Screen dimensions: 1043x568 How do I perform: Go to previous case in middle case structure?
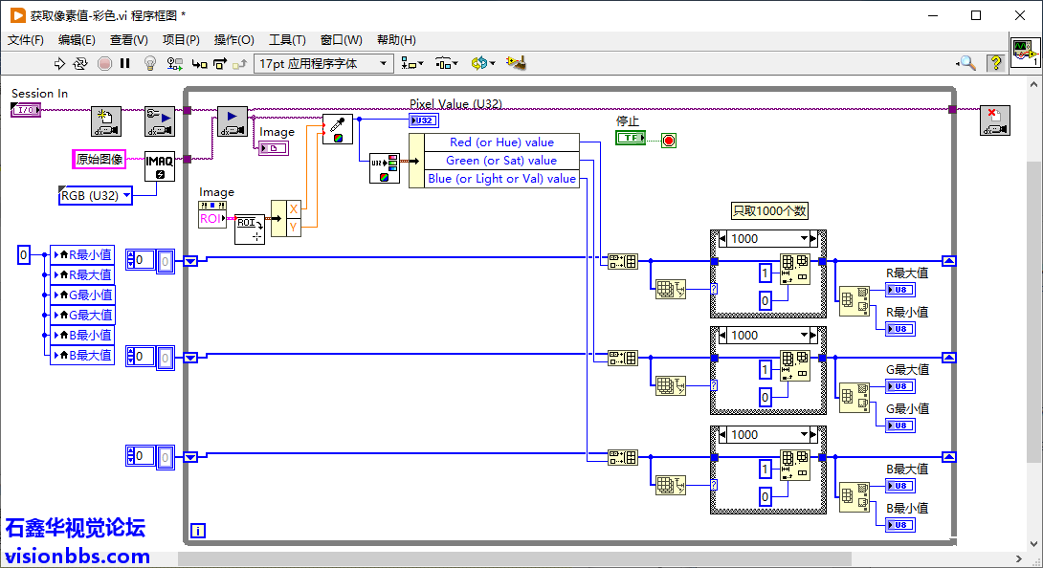click(x=723, y=336)
